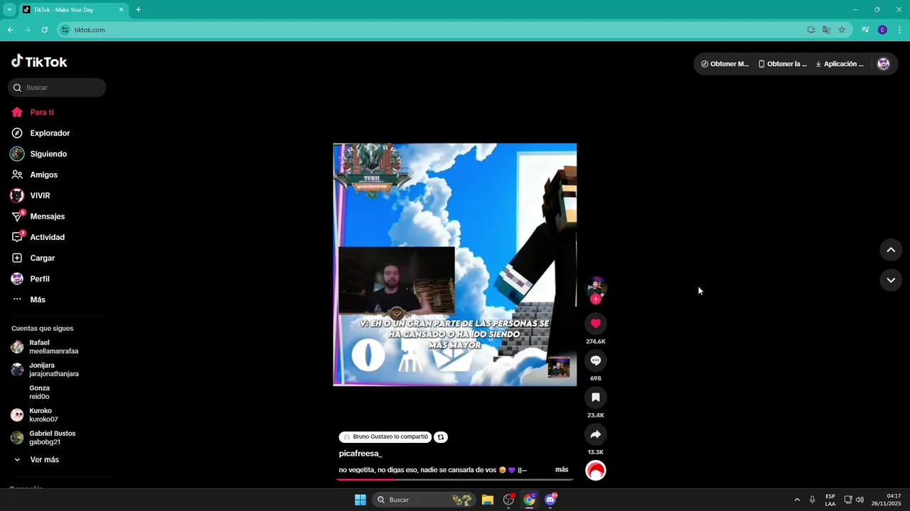Reload the TikTok page
Viewport: 910px width, 511px height.
44,30
